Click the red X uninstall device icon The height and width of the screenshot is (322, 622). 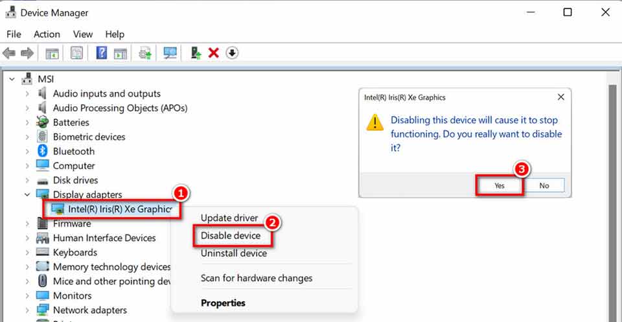click(213, 53)
